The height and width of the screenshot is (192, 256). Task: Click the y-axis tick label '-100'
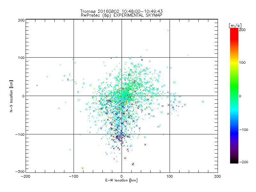pyautogui.click(x=20, y=134)
